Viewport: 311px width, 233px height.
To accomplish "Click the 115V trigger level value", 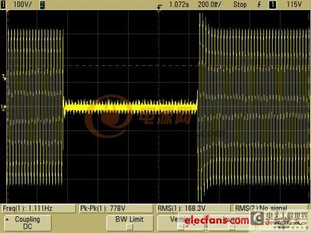I will [294, 4].
